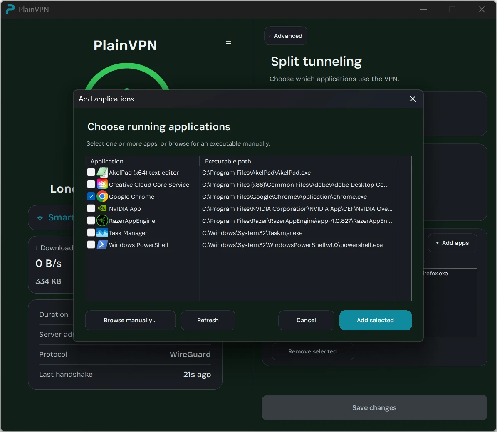Image resolution: width=497 pixels, height=432 pixels.
Task: Minimize the PlainVPN window
Action: [423, 10]
